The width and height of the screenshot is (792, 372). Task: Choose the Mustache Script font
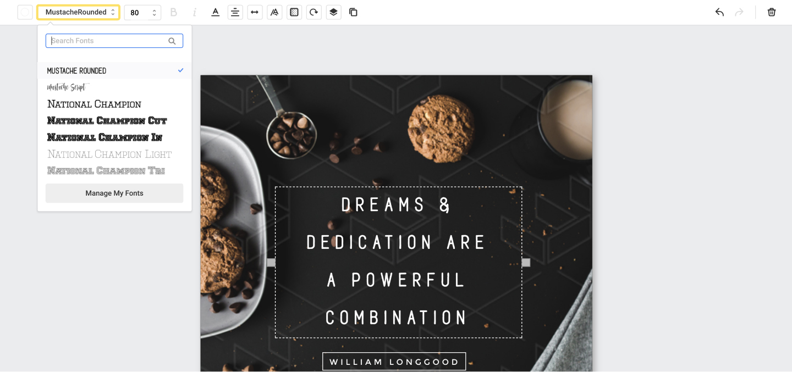coord(67,87)
